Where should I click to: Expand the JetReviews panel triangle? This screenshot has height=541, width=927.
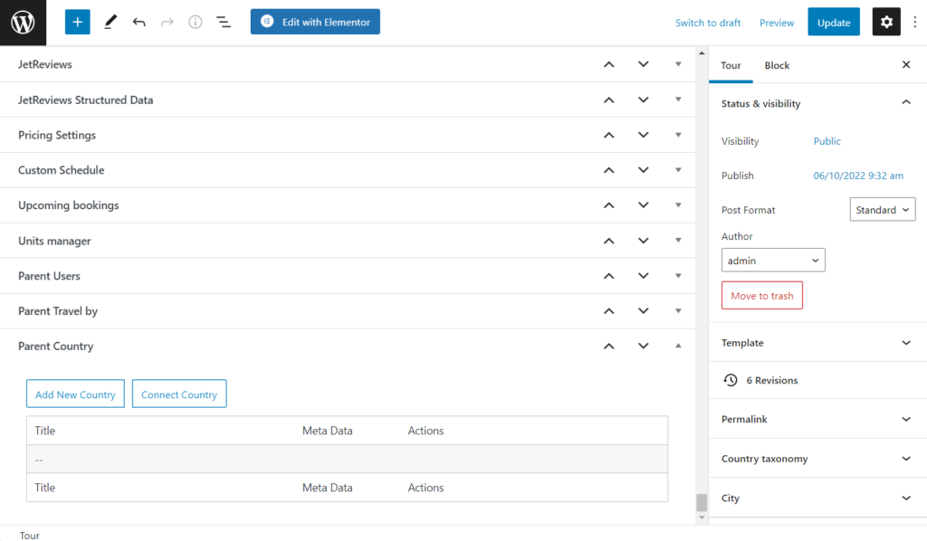(678, 64)
